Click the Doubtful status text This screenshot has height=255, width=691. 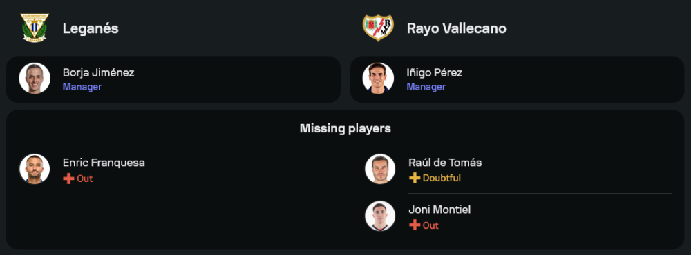[x=442, y=178]
